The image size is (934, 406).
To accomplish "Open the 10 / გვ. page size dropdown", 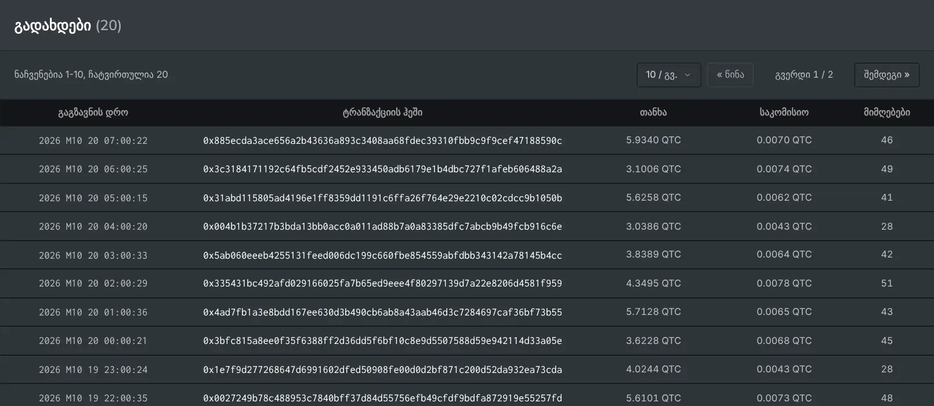I will (x=668, y=75).
